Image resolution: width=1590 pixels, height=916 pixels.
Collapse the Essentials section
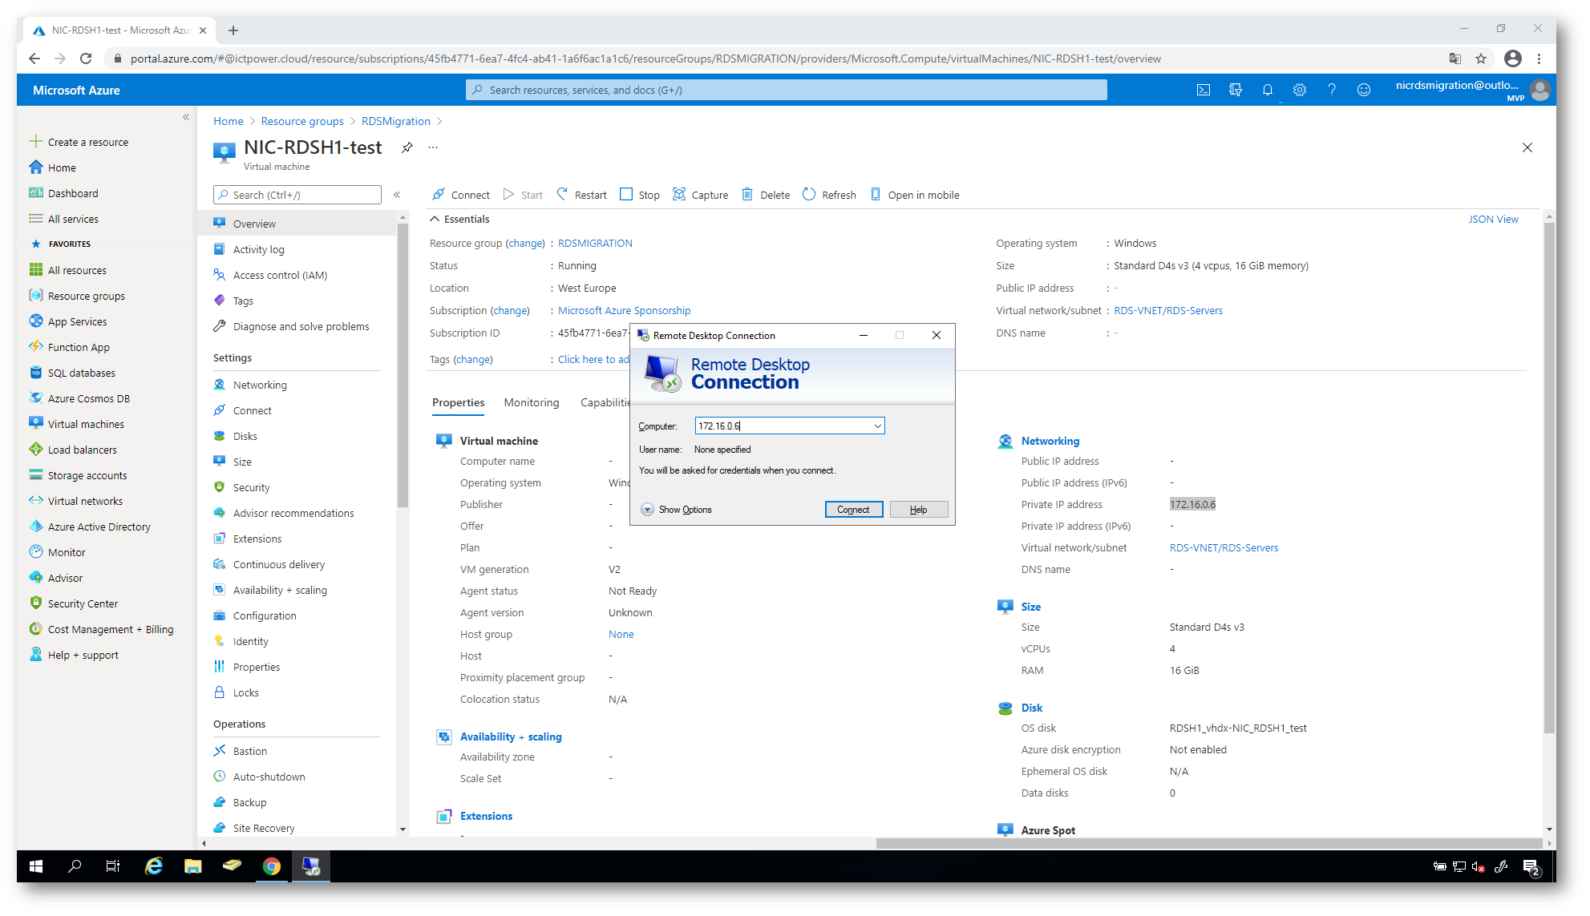(x=435, y=219)
